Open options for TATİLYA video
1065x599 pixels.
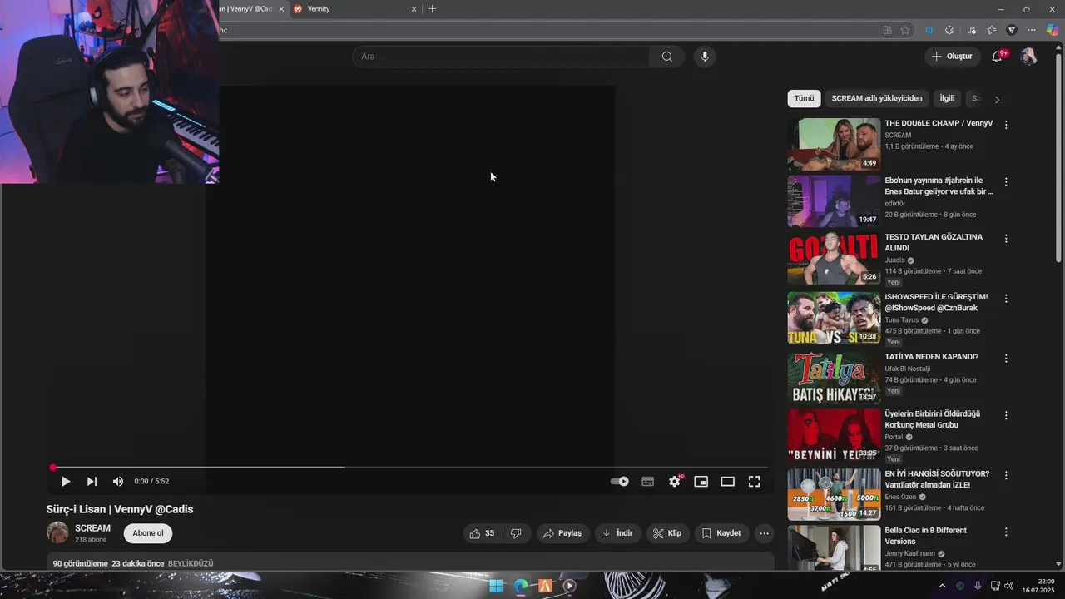click(x=1006, y=358)
